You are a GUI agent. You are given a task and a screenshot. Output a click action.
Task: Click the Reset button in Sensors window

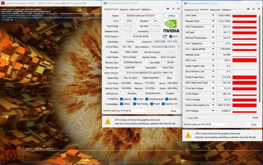point(255,118)
